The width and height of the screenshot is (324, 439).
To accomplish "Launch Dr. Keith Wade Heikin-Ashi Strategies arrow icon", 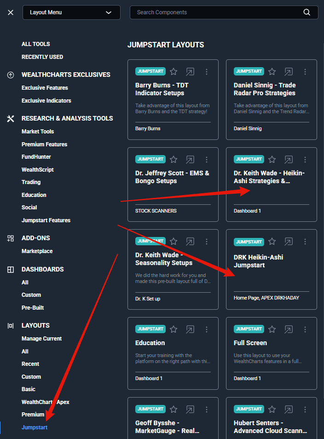I will (x=289, y=160).
